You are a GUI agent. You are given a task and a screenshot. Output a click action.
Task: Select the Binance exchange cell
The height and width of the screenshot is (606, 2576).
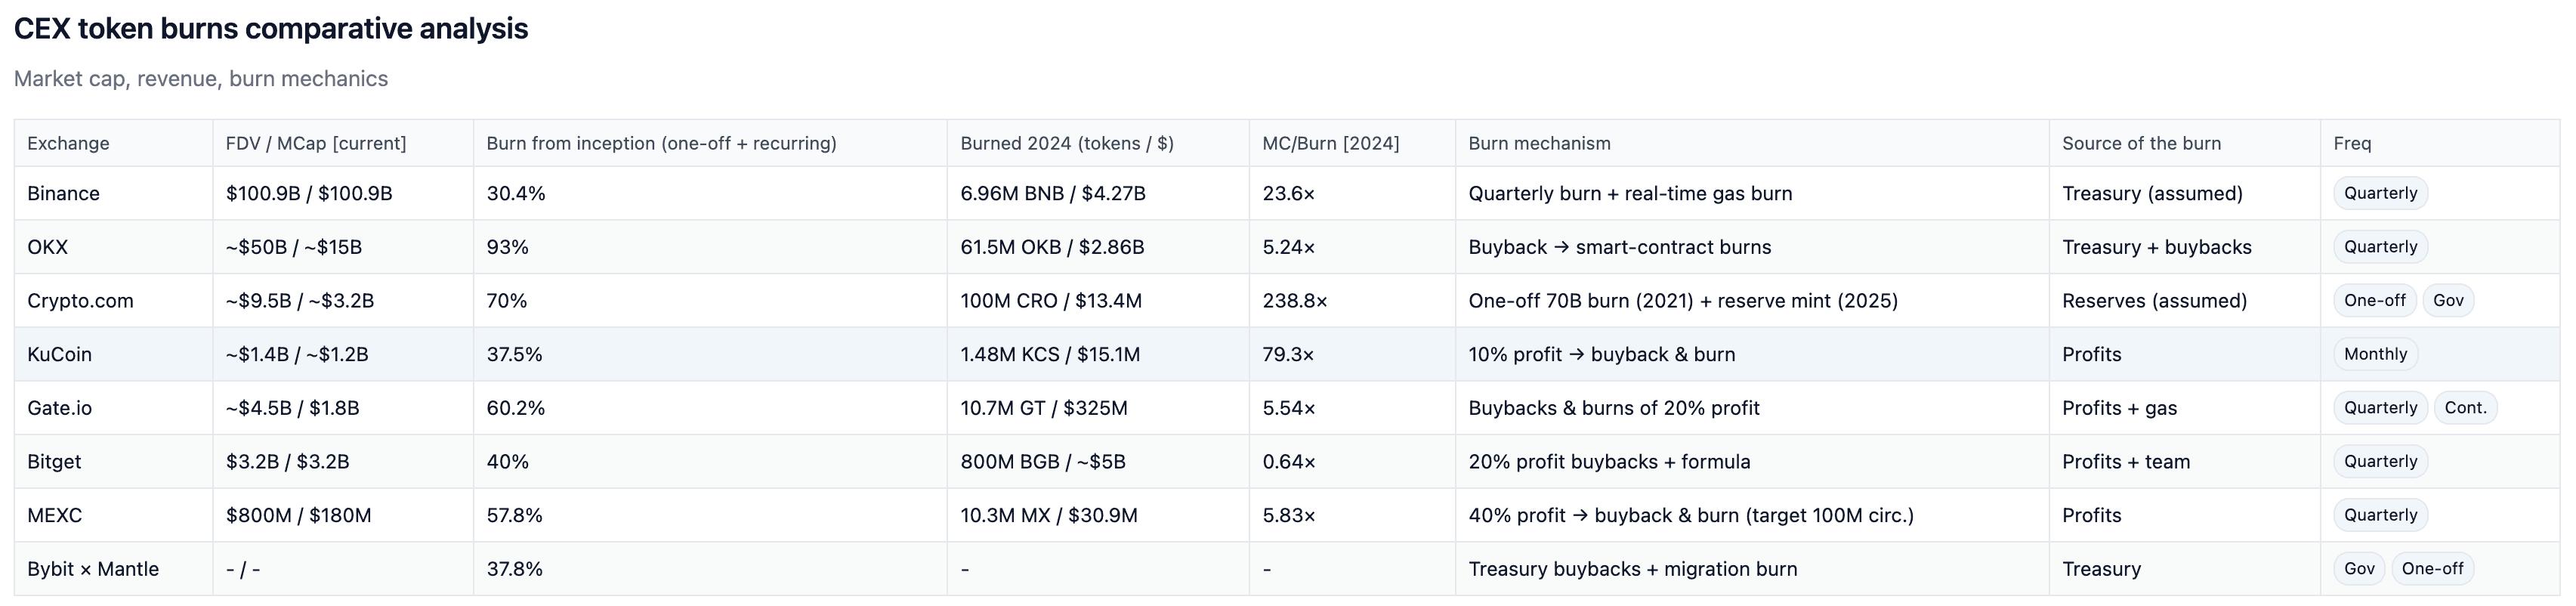point(63,193)
